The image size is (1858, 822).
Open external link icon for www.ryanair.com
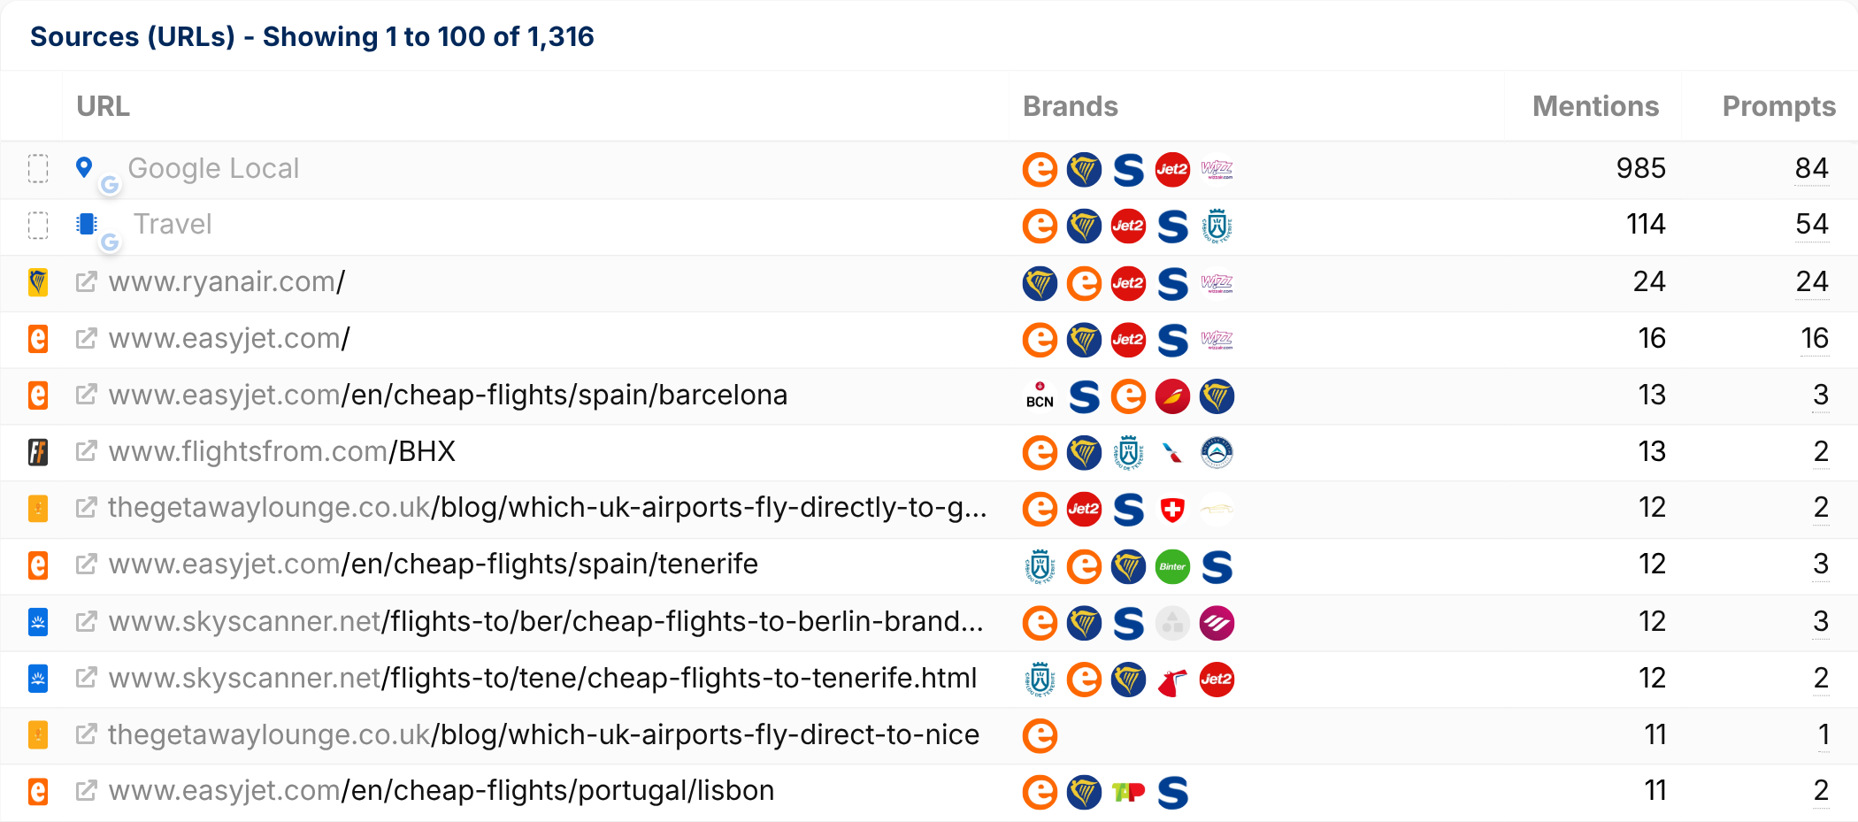coord(86,282)
